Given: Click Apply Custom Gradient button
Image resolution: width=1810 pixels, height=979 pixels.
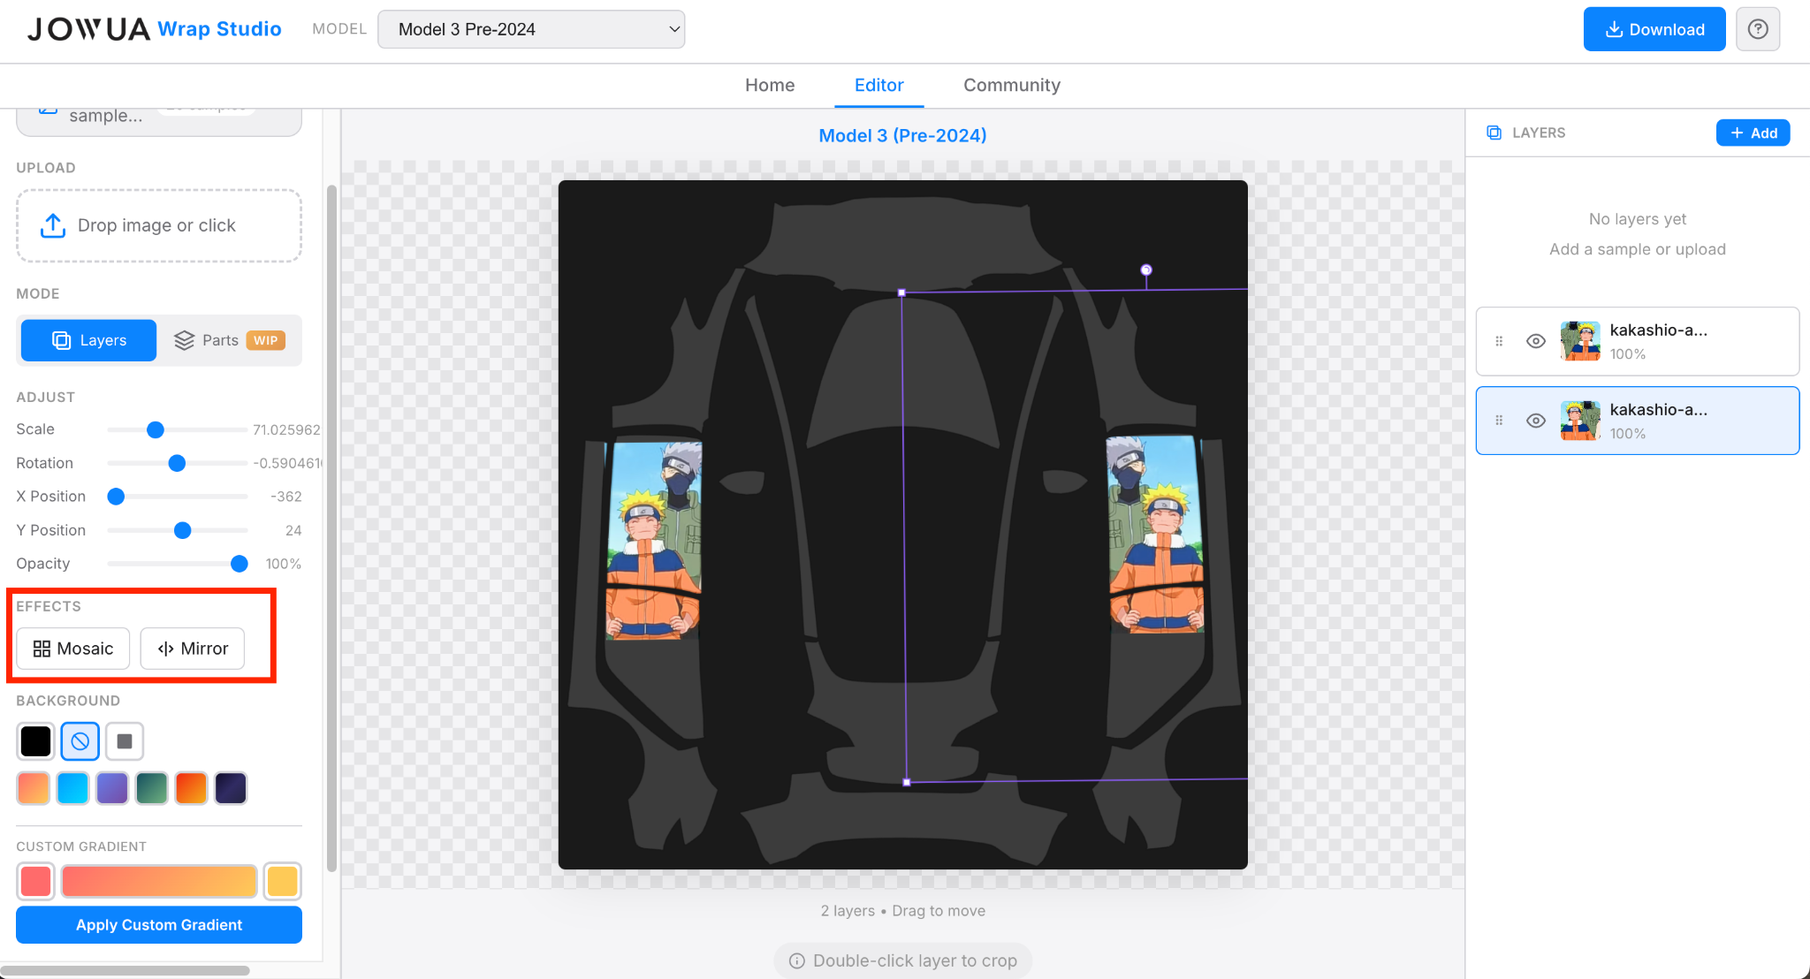Looking at the screenshot, I should click(x=159, y=924).
